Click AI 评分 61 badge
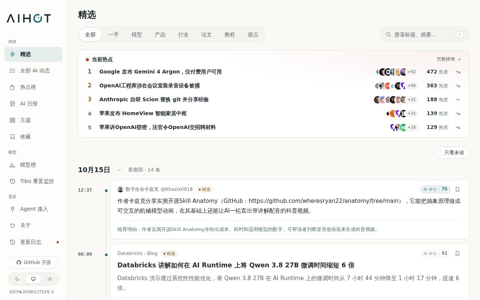This screenshot has width=480, height=300. pyautogui.click(x=435, y=253)
